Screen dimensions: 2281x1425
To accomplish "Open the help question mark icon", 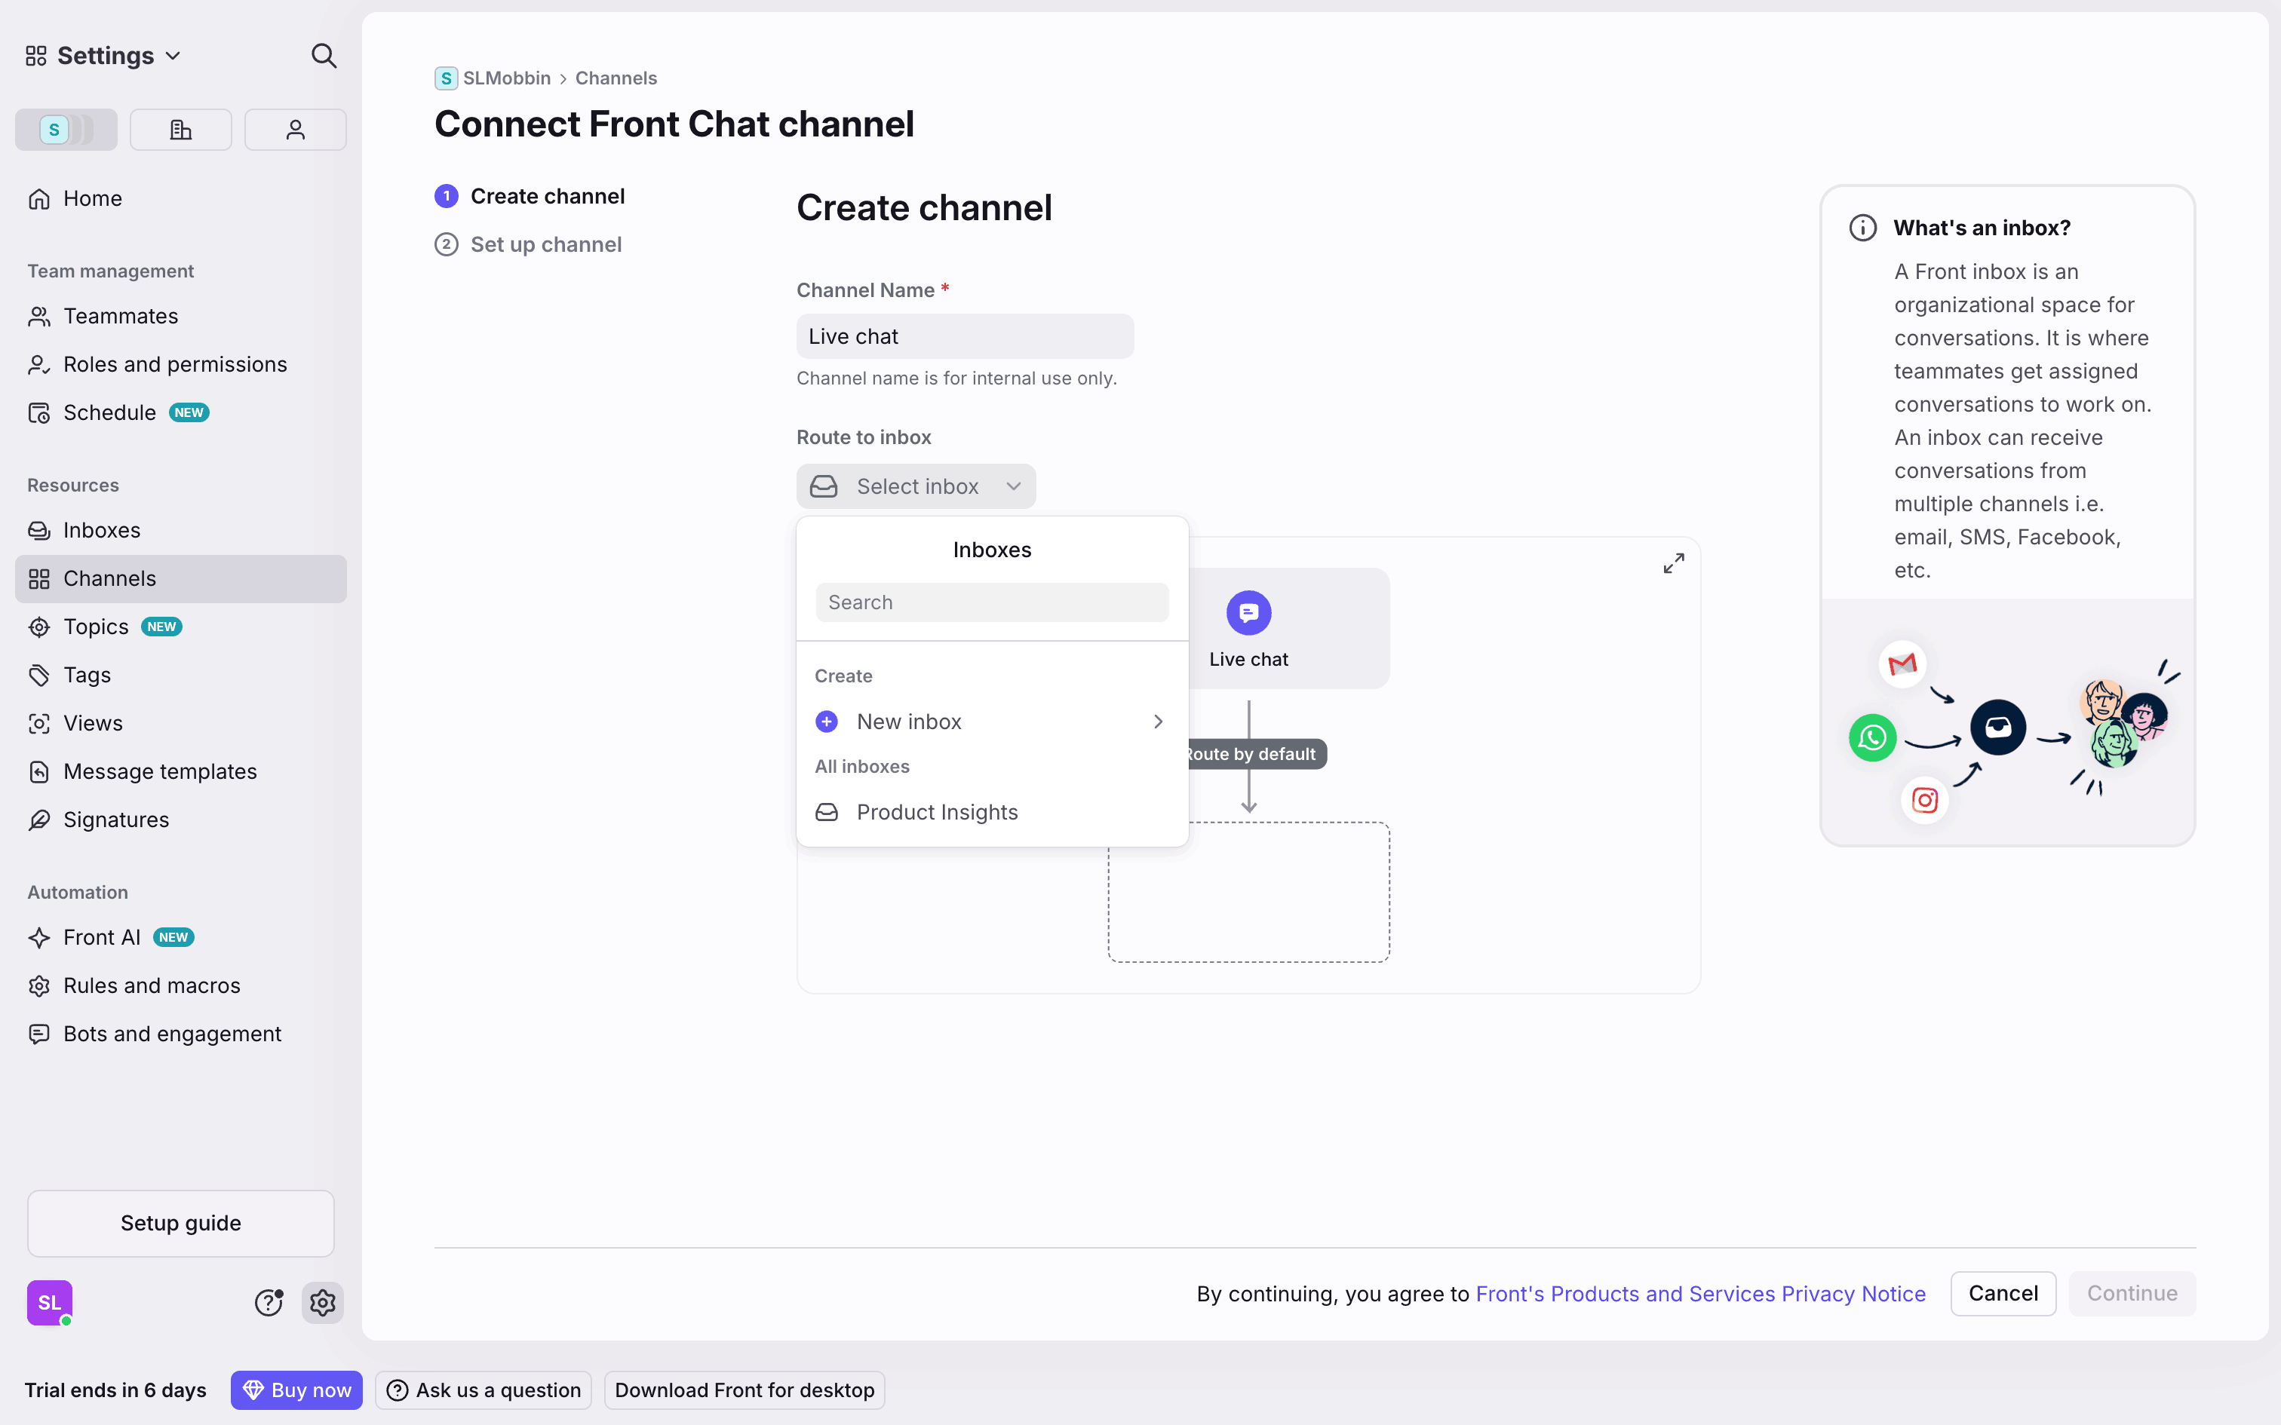I will [x=269, y=1303].
